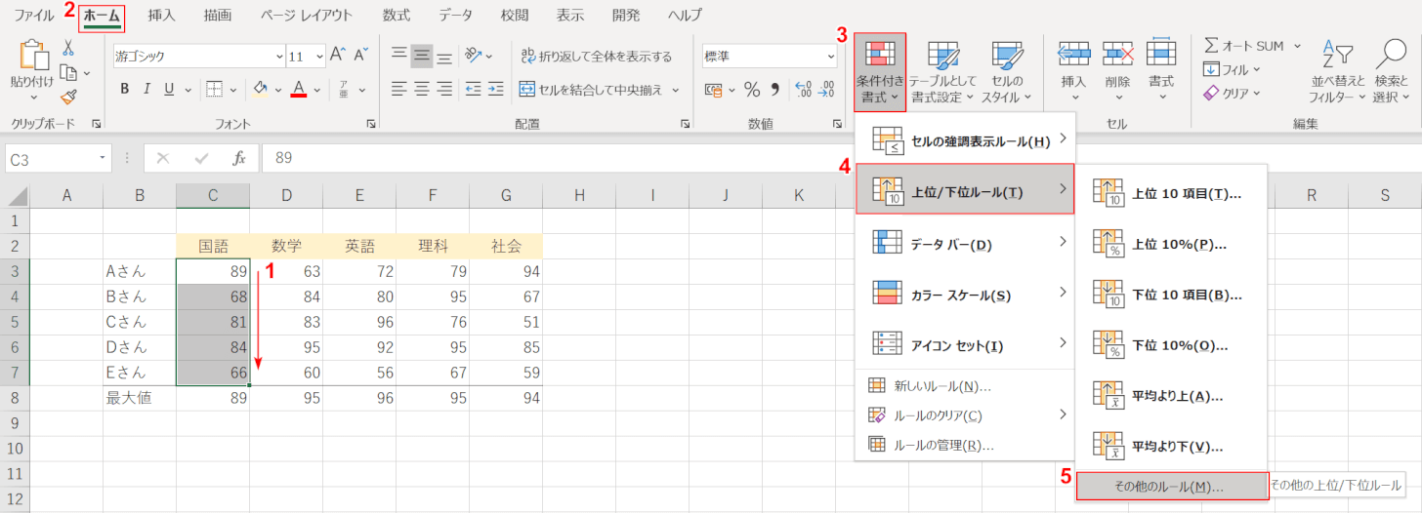Open the アイコン セット submenu

point(965,345)
